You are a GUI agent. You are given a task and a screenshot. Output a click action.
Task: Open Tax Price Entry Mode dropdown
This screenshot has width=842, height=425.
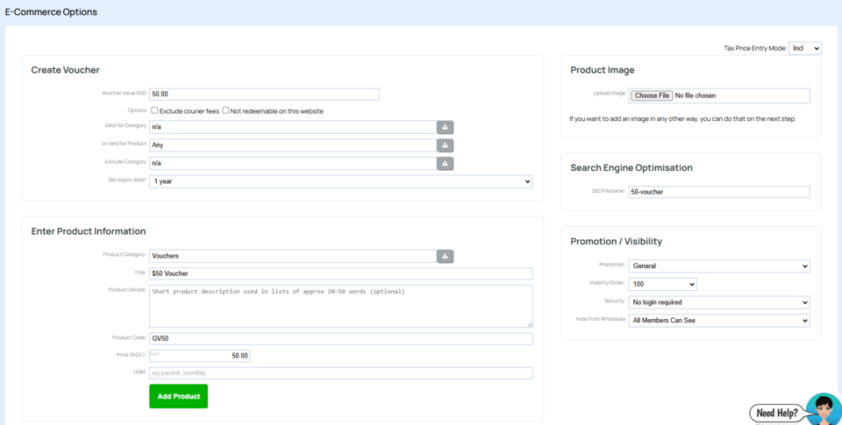[804, 48]
